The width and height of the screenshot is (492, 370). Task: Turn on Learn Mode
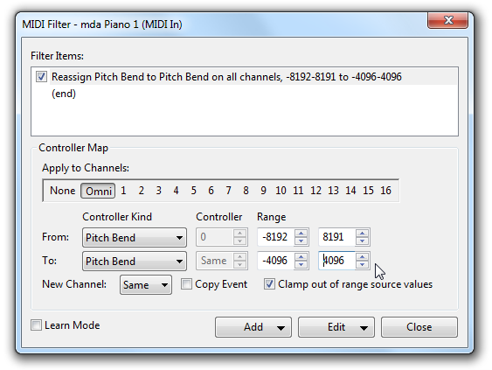coord(37,325)
